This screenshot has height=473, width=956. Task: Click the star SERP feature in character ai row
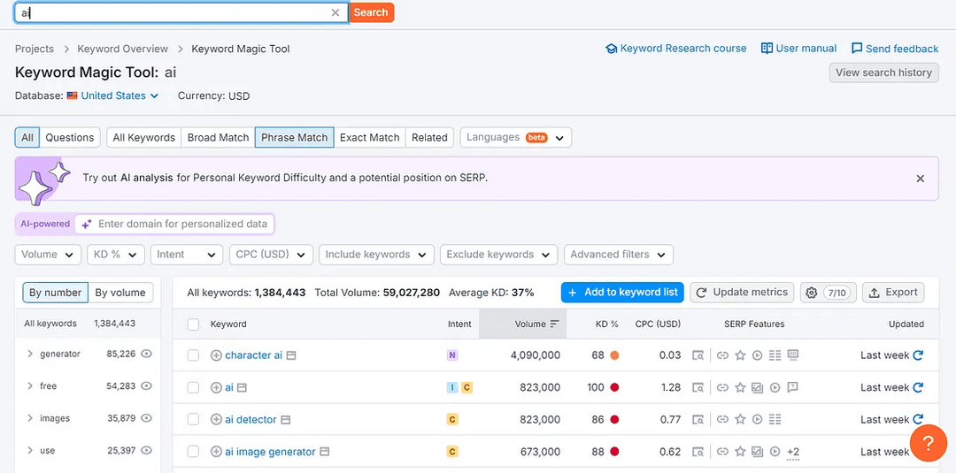740,355
